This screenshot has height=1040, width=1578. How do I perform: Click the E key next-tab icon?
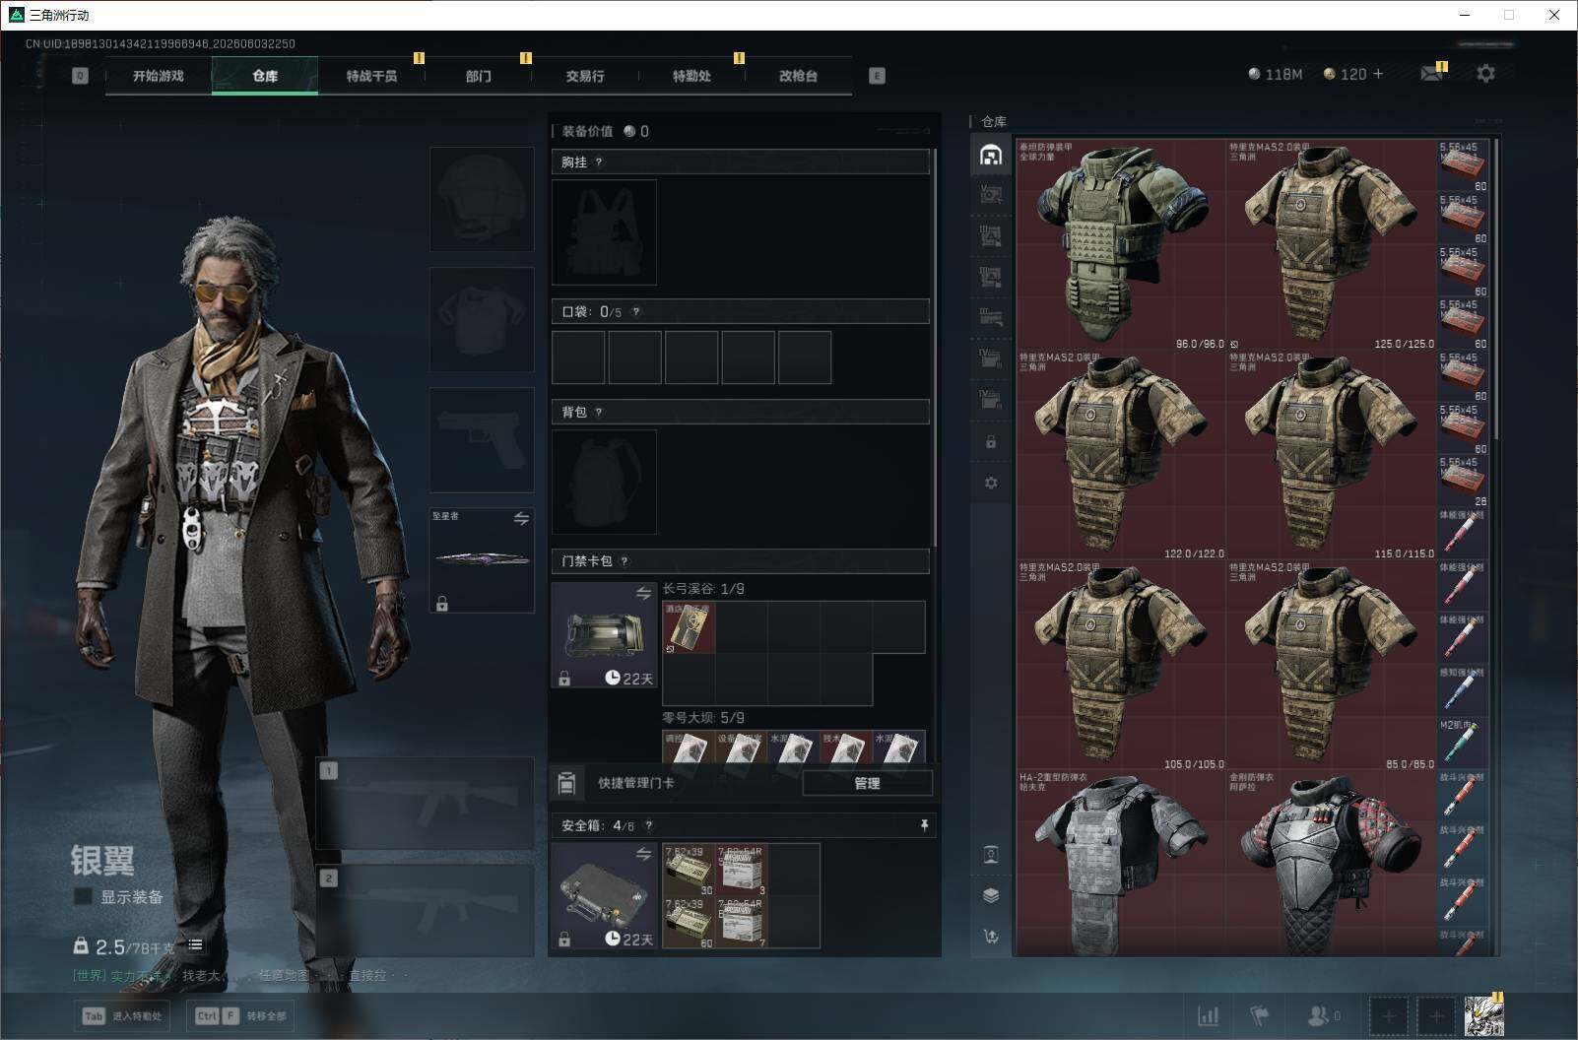click(877, 76)
